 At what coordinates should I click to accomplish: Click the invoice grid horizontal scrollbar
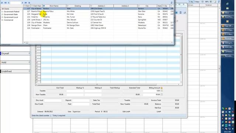(x=108, y=85)
